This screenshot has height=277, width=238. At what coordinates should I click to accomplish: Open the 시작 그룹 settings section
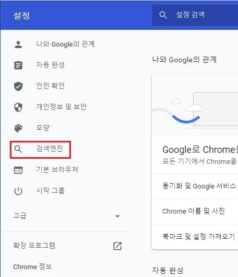click(51, 191)
